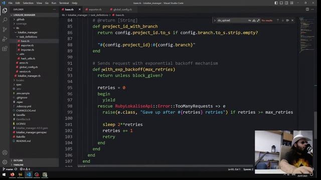Click the Firefox icon in taskbar
The width and height of the screenshot is (321, 180).
click(12, 174)
